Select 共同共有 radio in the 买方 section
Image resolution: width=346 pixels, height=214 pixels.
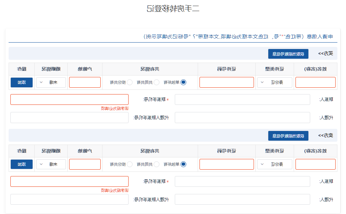pyautogui.click(x=157, y=82)
